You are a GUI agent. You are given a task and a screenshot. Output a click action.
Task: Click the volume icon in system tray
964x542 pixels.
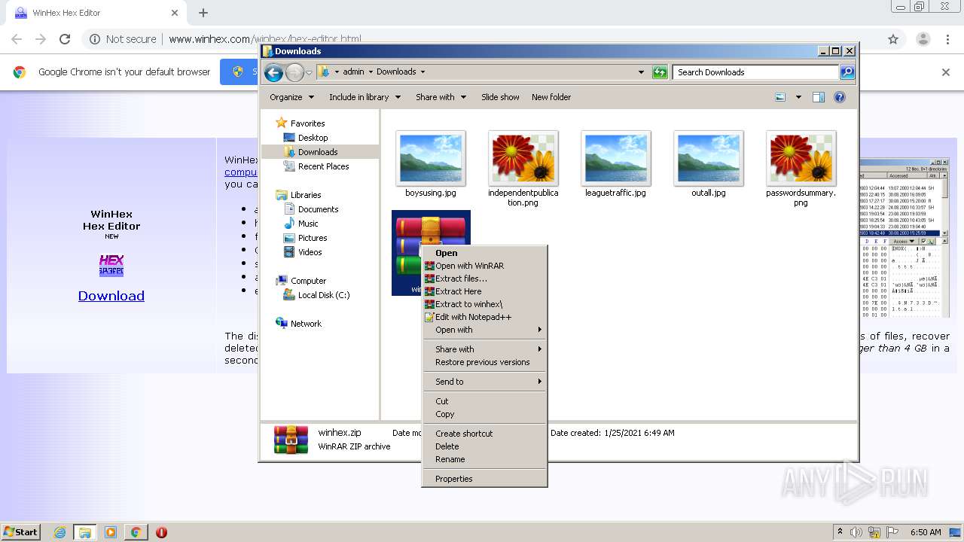857,532
